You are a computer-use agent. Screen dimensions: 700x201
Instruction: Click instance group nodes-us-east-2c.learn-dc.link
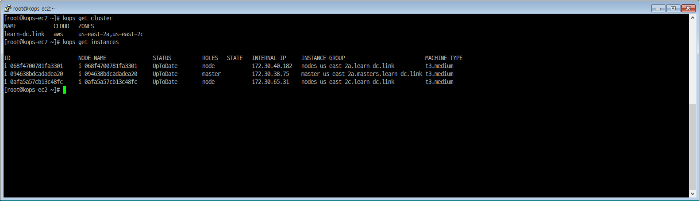348,82
